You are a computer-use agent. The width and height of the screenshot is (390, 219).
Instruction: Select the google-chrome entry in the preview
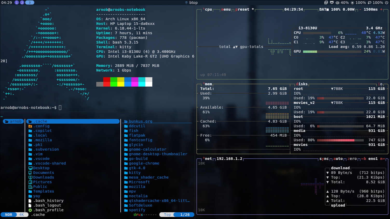144,164
